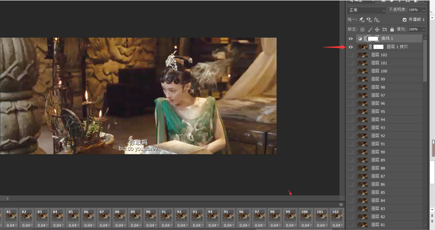Image resolution: width=435 pixels, height=230 pixels.
Task: Click the lock position move icon
Action: (377, 29)
